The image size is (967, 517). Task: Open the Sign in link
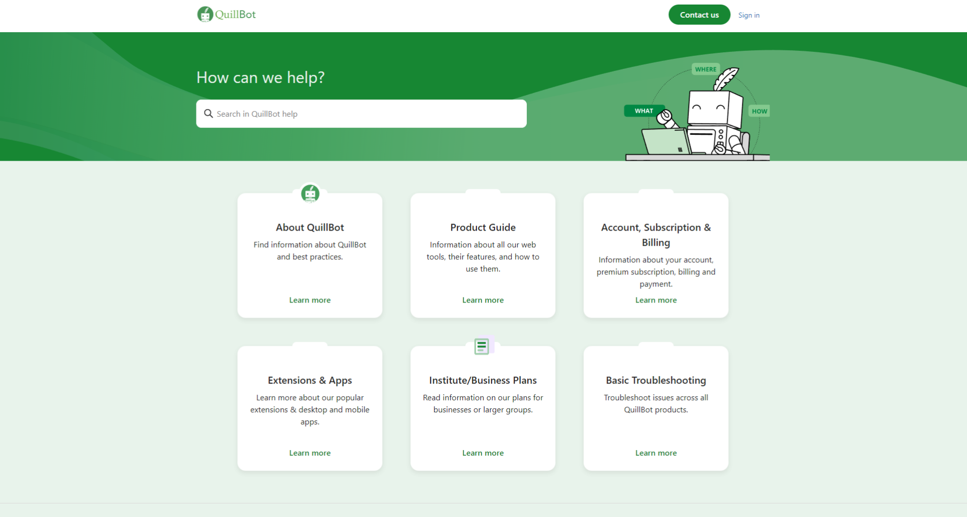pyautogui.click(x=748, y=15)
